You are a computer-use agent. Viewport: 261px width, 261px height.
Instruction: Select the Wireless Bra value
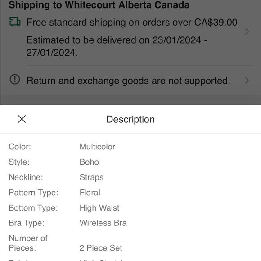click(103, 223)
